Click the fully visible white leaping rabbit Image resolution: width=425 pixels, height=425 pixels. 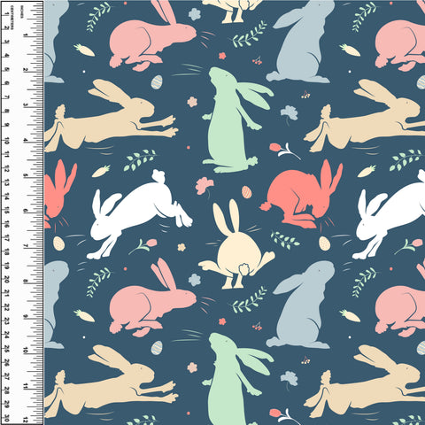tap(139, 215)
